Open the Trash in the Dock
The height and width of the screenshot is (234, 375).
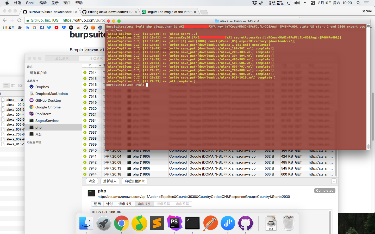coord(289,223)
